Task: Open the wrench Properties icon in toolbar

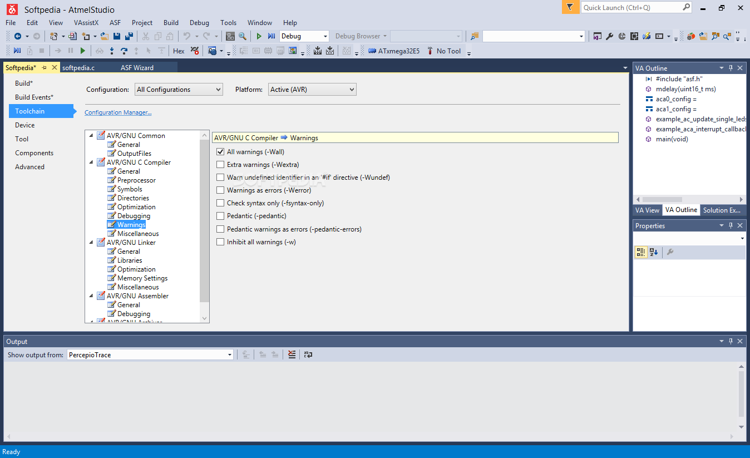Action: (x=609, y=36)
